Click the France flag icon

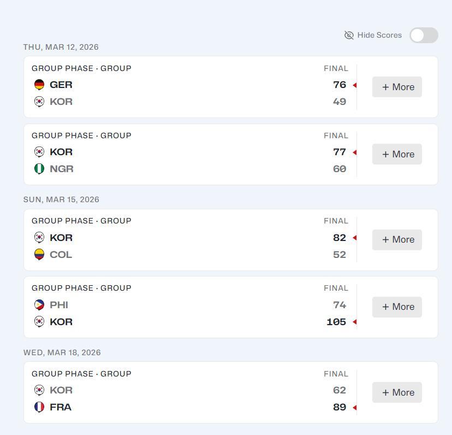tap(39, 407)
